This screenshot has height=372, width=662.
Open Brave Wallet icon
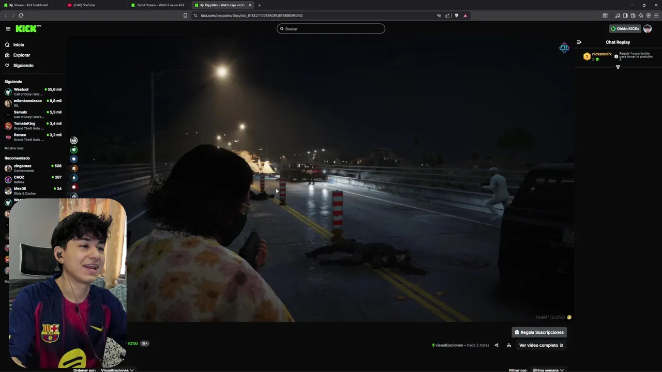point(633,16)
